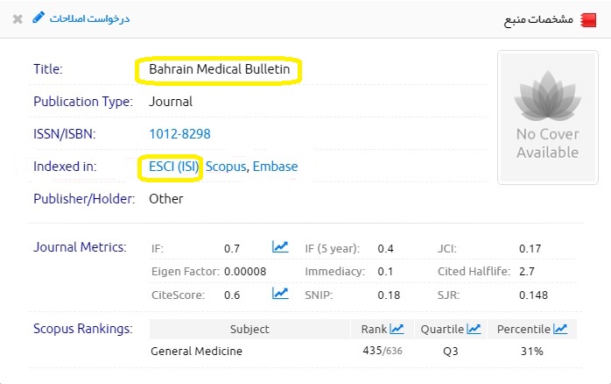Click the pencil edit icon
Screen dimensions: 611x384
point(38,18)
